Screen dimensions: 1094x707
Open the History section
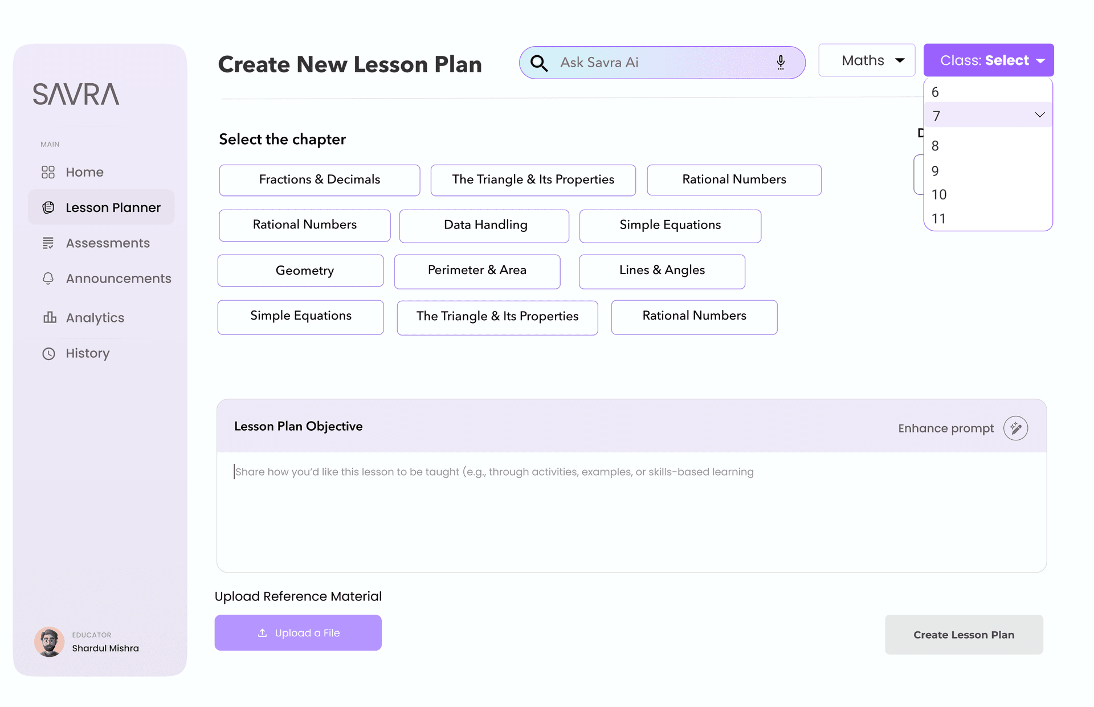pos(87,353)
